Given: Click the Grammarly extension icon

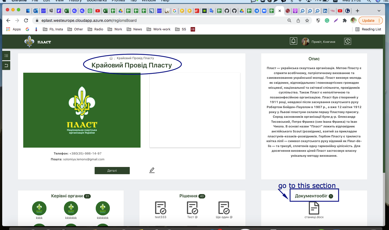Looking at the screenshot, I should pyautogui.click(x=327, y=20).
